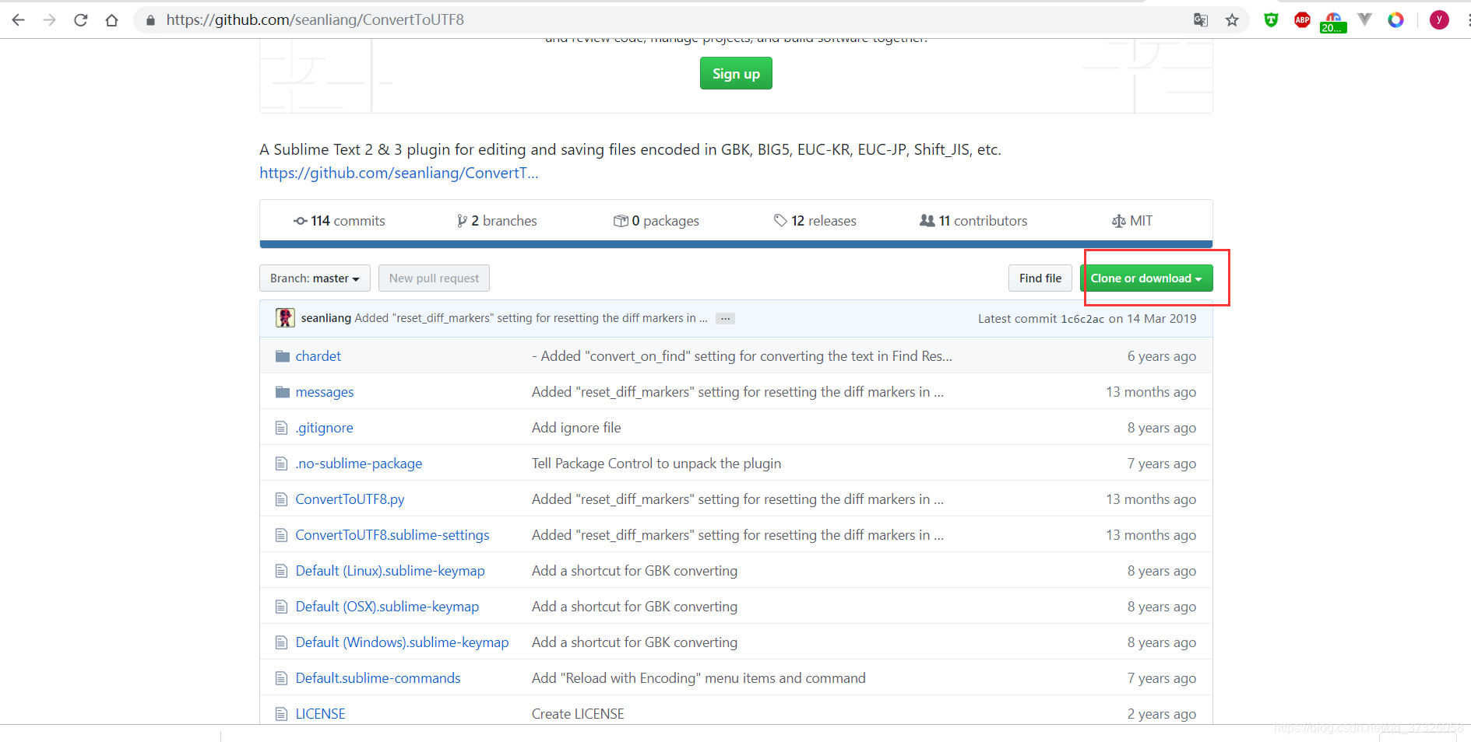Open the chardet folder link

pyautogui.click(x=318, y=356)
